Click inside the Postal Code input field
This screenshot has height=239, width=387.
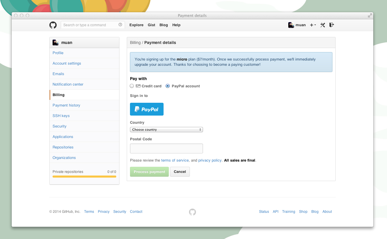coord(166,148)
